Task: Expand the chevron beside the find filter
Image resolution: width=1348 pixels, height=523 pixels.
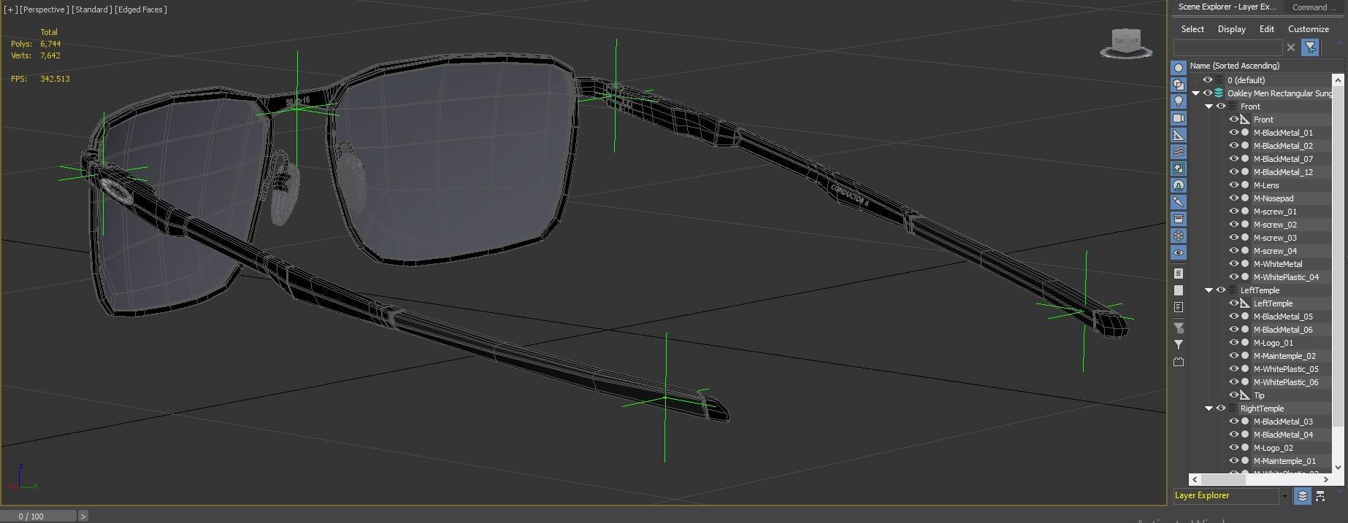Action: point(1340,43)
